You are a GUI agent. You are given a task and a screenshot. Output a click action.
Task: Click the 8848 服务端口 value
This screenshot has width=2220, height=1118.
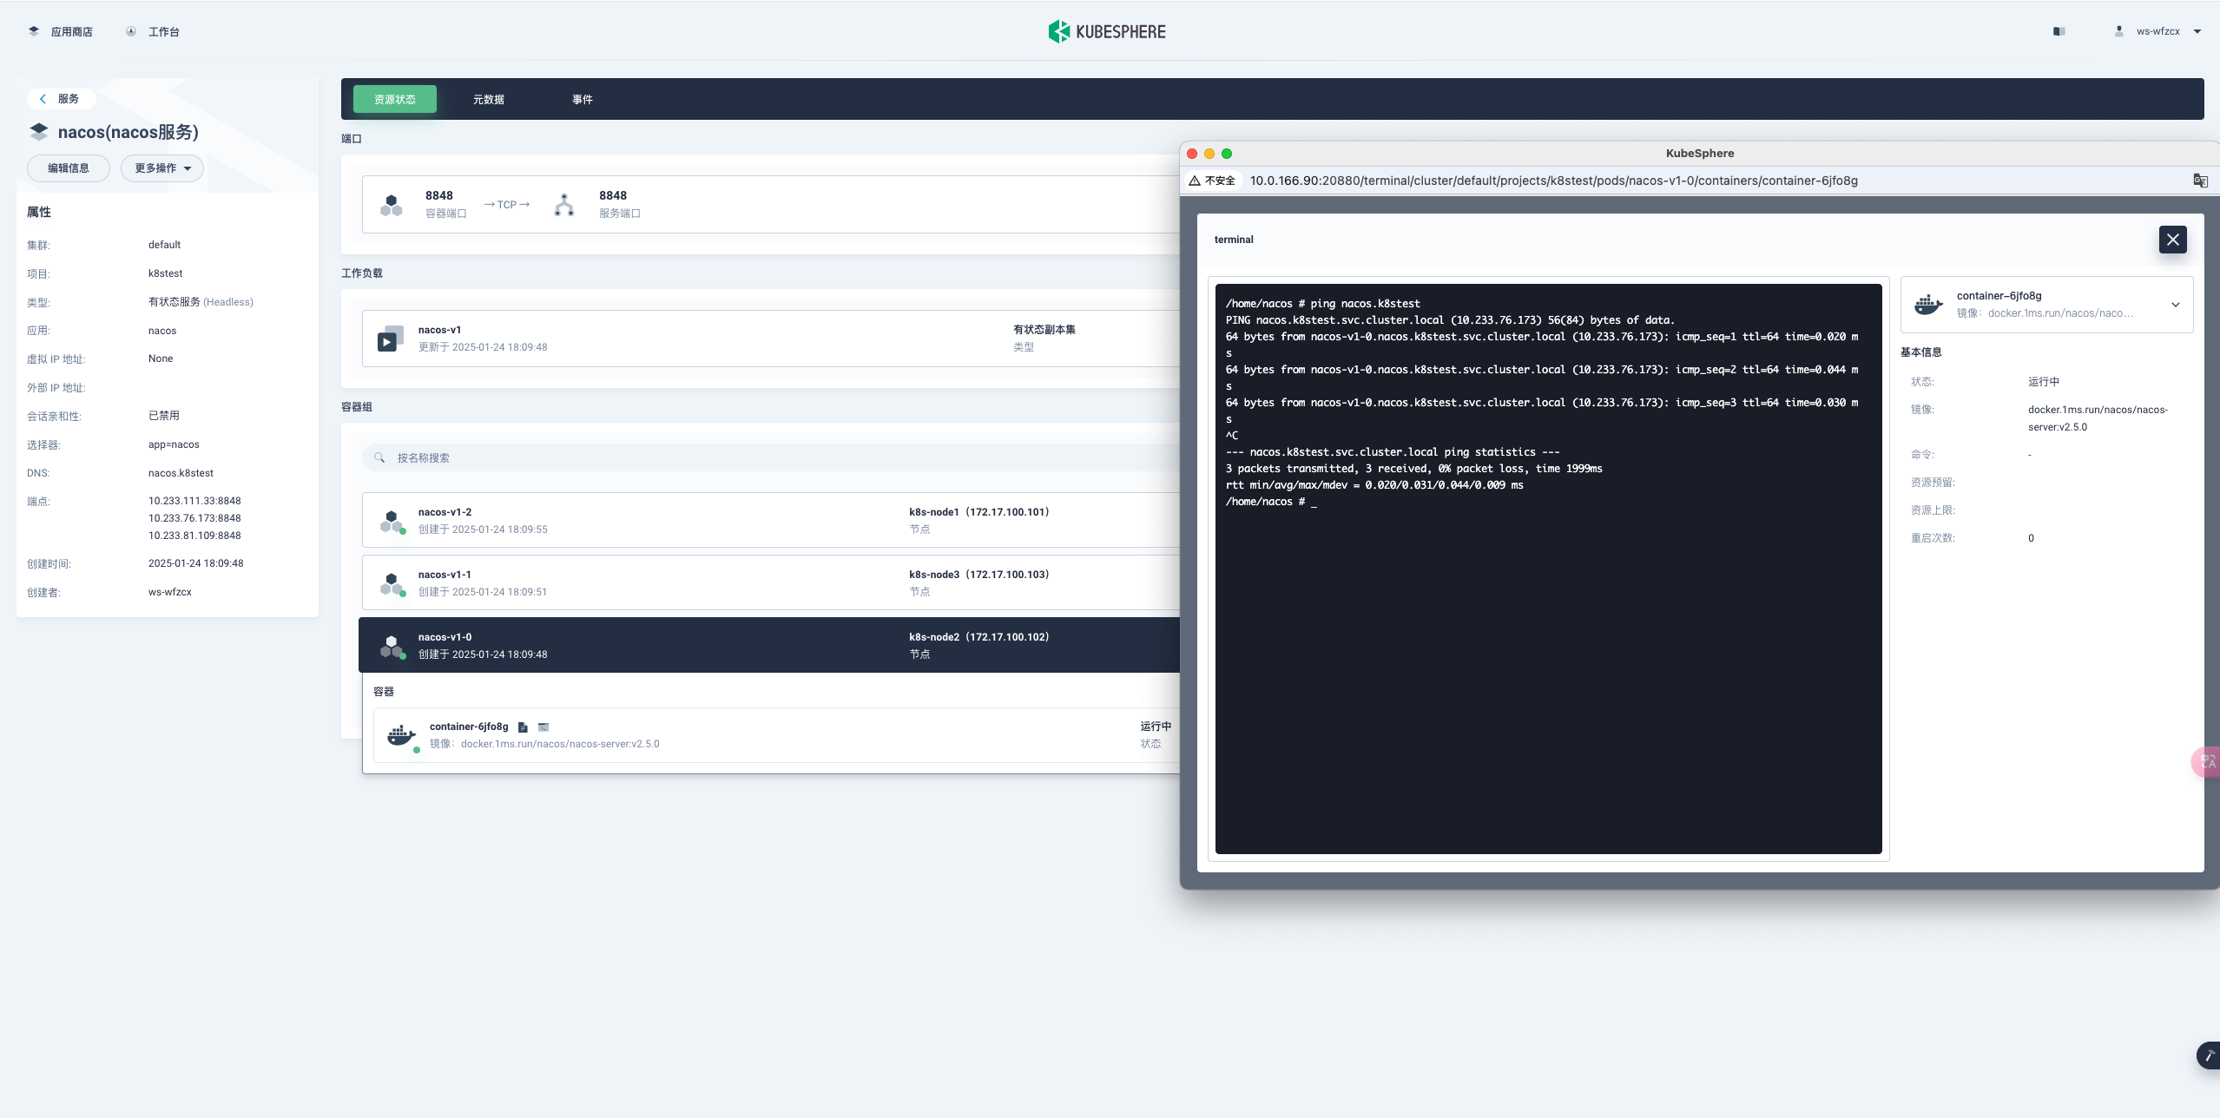click(613, 196)
